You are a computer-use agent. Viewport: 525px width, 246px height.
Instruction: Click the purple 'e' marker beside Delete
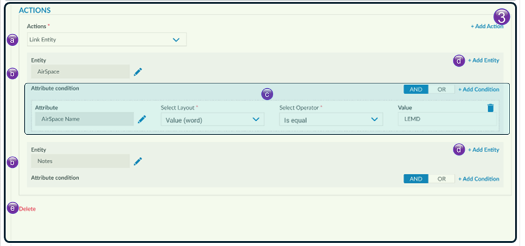coord(12,208)
